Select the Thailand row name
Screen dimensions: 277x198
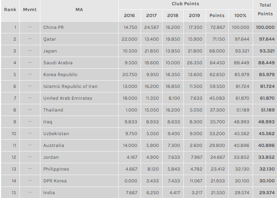point(53,110)
